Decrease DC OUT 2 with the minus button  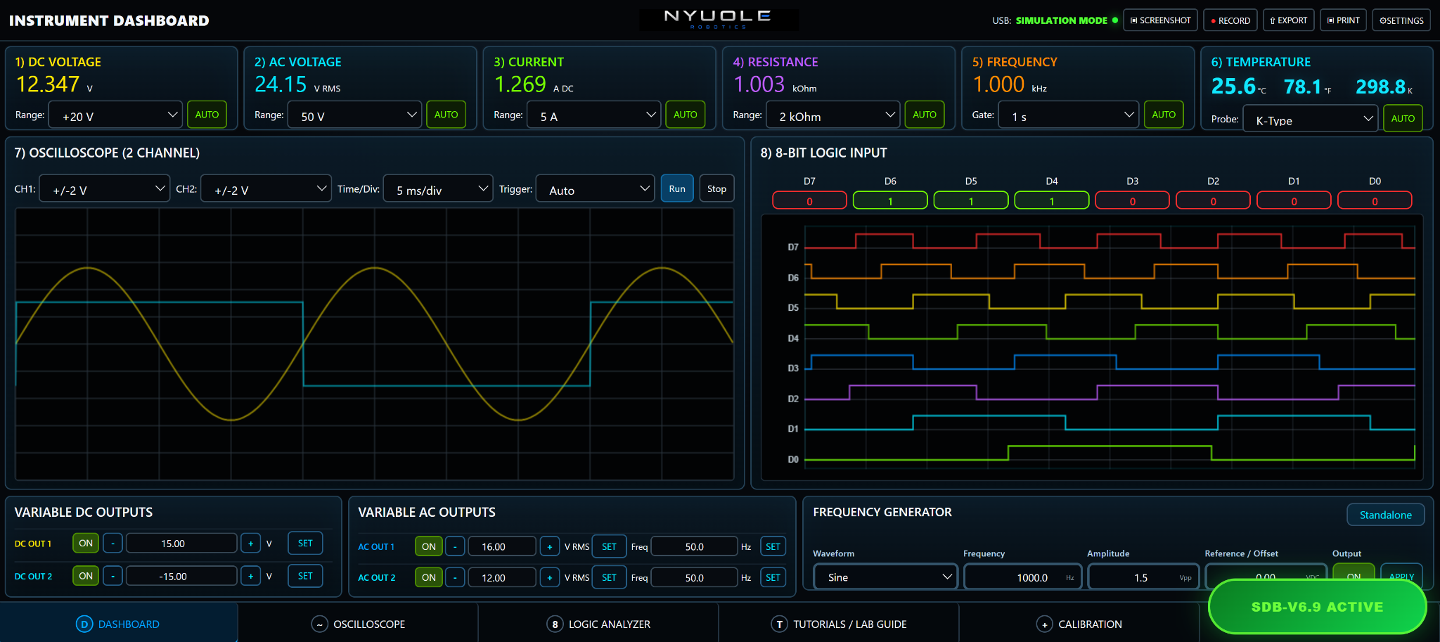tap(112, 576)
